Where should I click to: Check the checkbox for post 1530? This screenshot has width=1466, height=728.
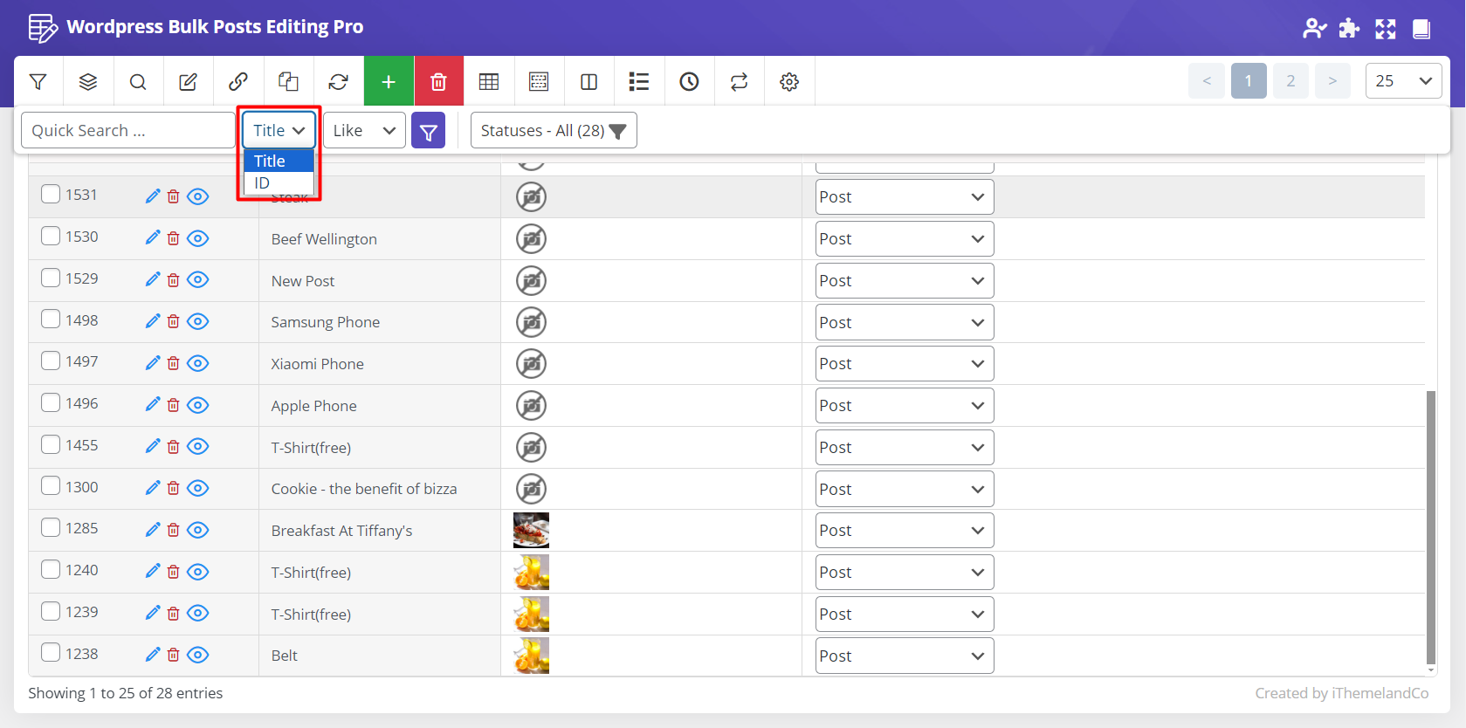(x=51, y=237)
